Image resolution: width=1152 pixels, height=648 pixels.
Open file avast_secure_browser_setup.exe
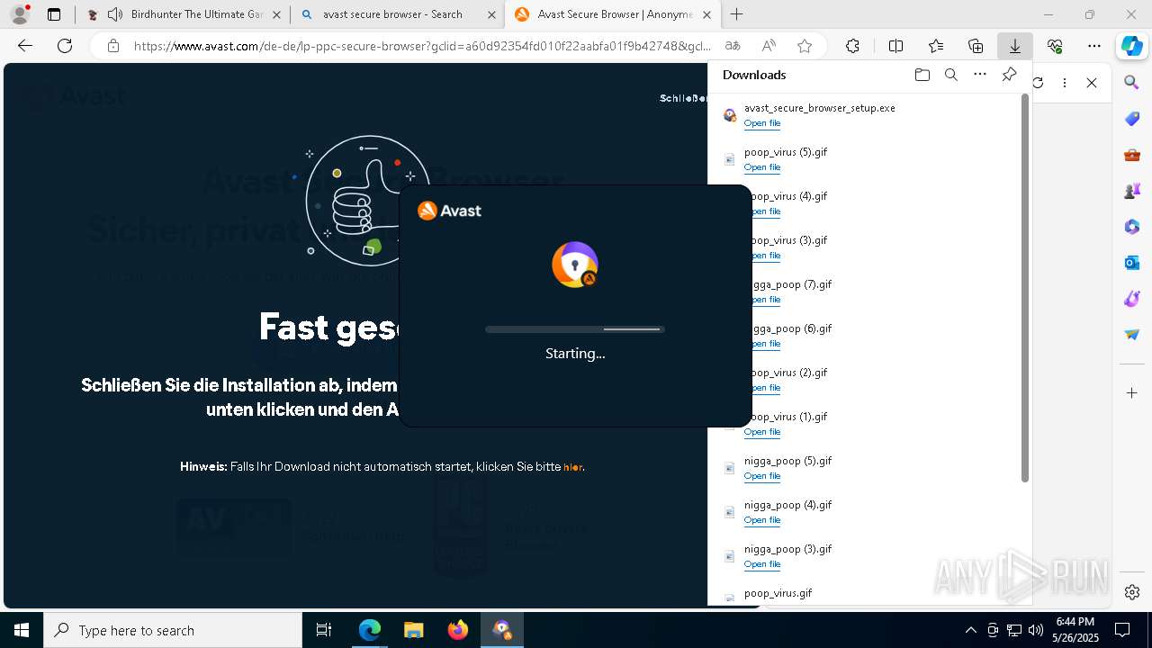tap(762, 123)
